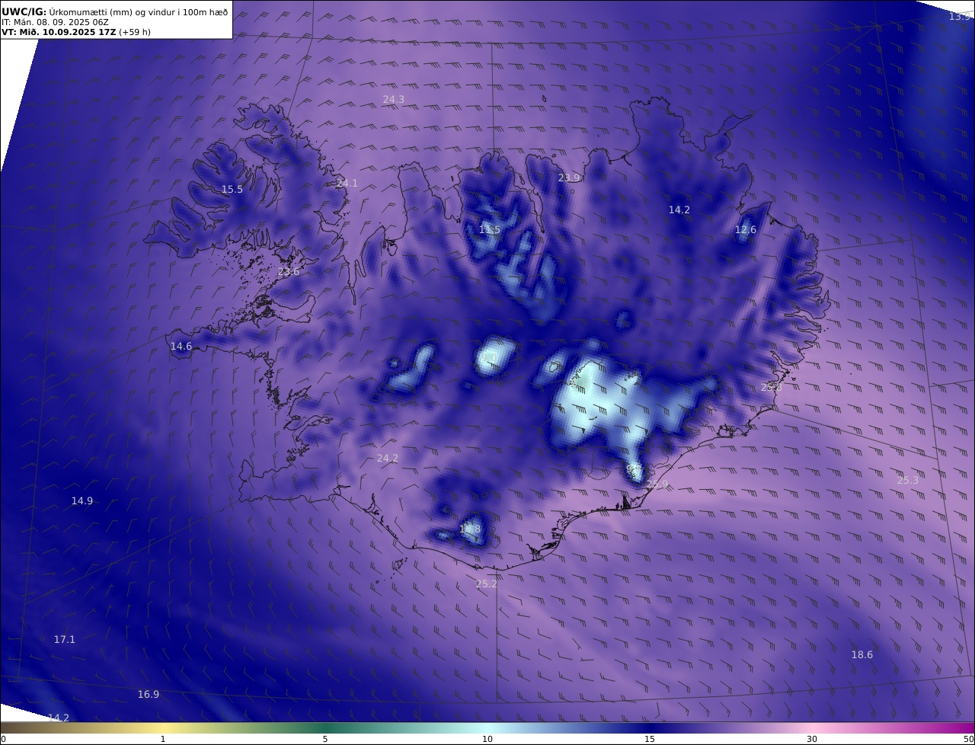Click the 18.6 value label
The image size is (975, 745).
(862, 655)
